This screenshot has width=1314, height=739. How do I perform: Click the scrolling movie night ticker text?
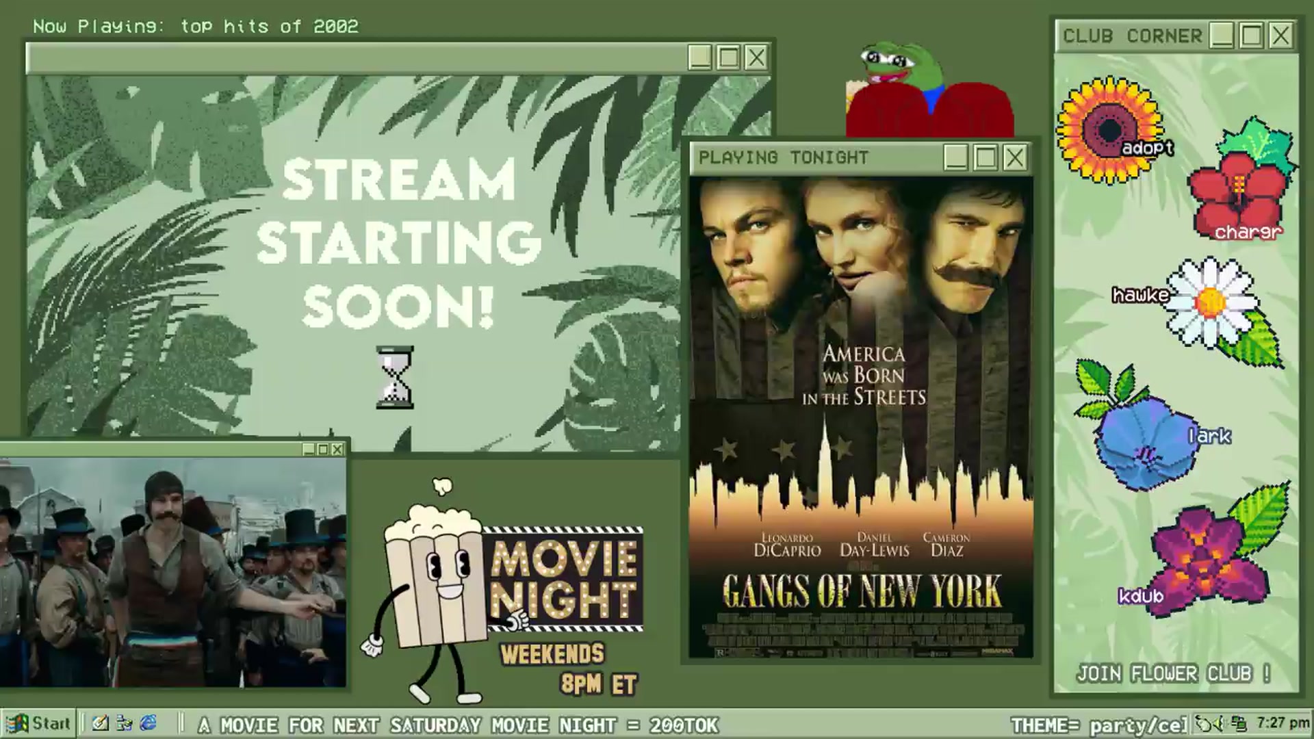[458, 725]
